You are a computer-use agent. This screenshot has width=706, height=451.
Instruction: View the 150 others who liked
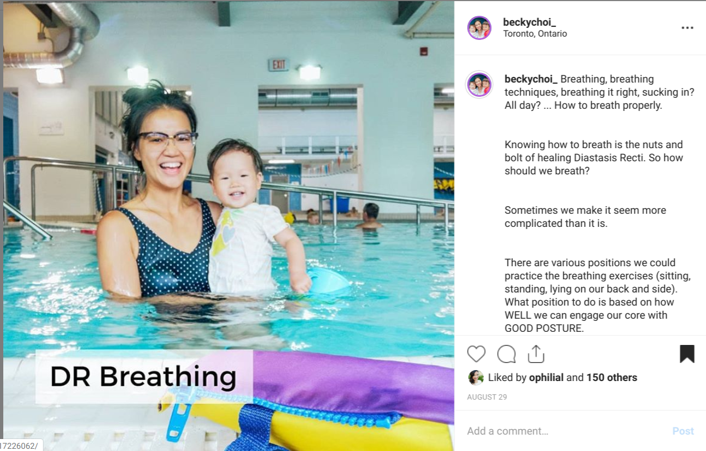tap(611, 378)
